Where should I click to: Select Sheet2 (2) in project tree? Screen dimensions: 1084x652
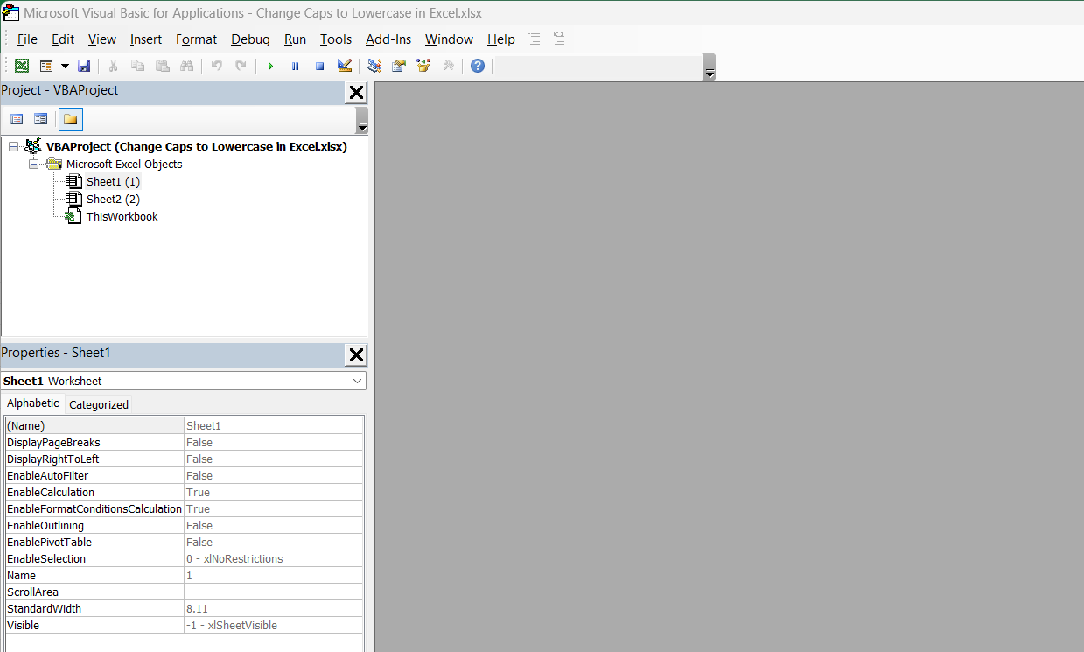[x=113, y=200]
